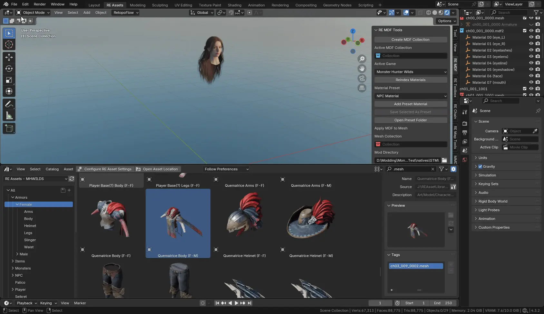Screen dimensions: 544x314
Task: Open the Monster Hunter Wilds game dropdown
Action: click(411, 72)
